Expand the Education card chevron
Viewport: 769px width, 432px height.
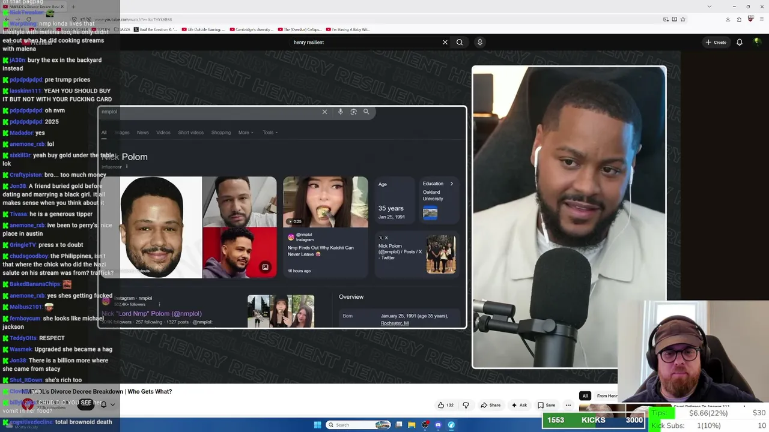coord(452,184)
